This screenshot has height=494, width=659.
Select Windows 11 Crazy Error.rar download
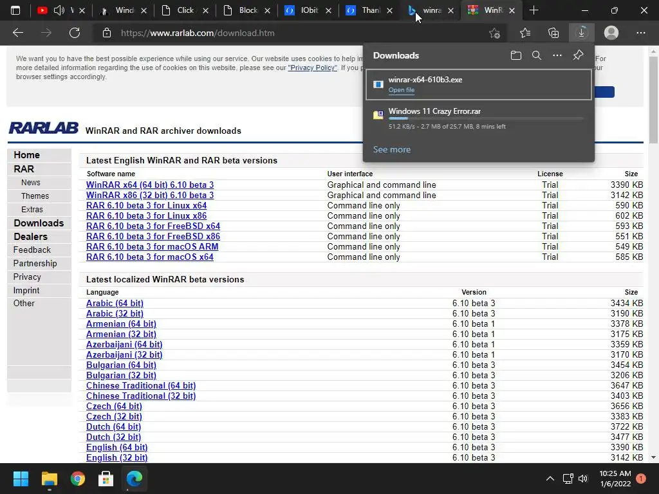479,118
